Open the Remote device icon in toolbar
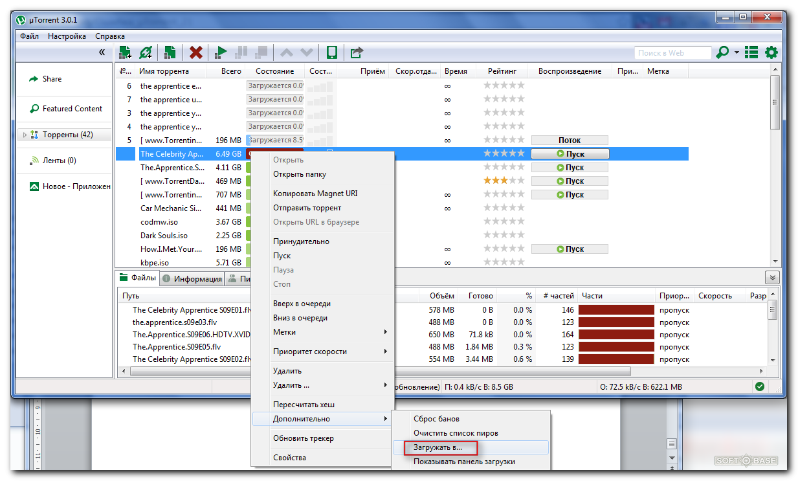 click(x=332, y=52)
